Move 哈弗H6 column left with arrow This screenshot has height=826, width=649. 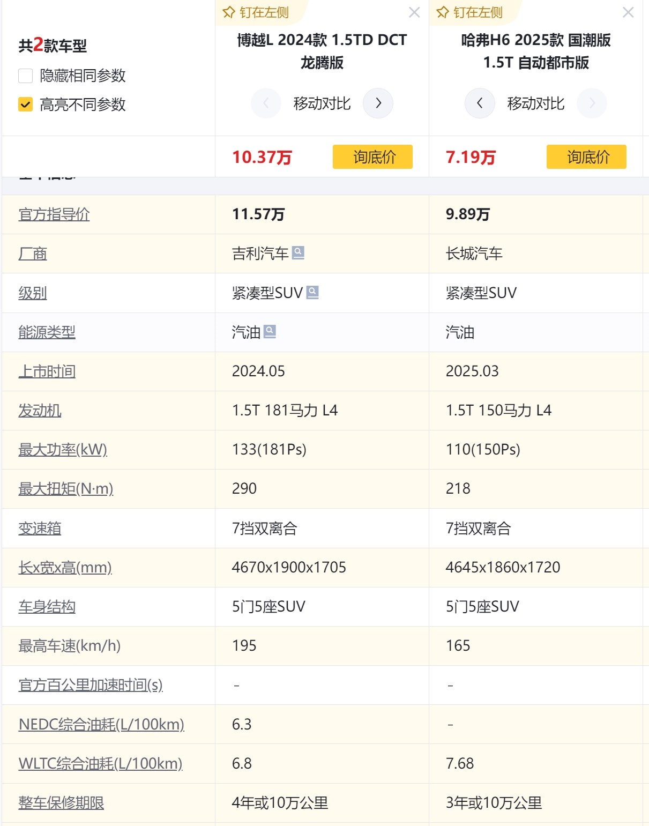480,103
